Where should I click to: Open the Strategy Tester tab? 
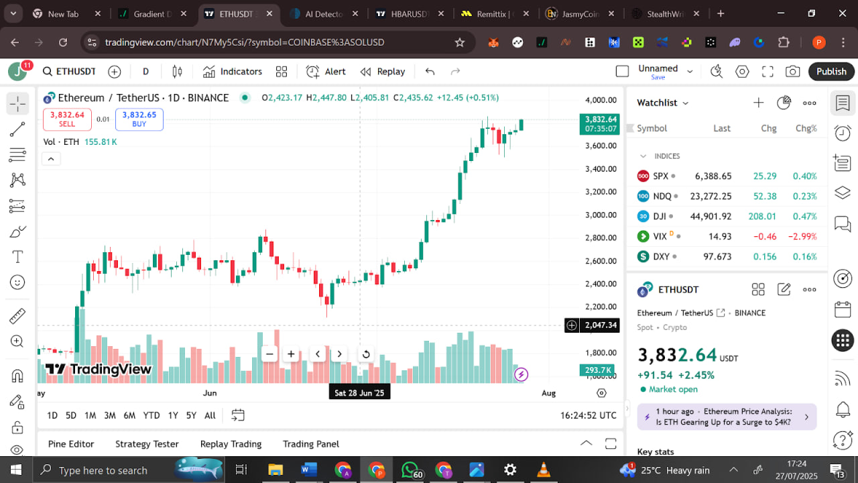click(147, 444)
